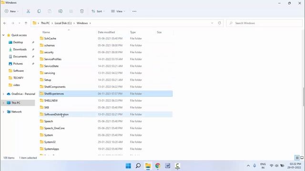The image size is (305, 171).
Task: Expand OneDrive - Personal node
Action: click(x=3, y=94)
